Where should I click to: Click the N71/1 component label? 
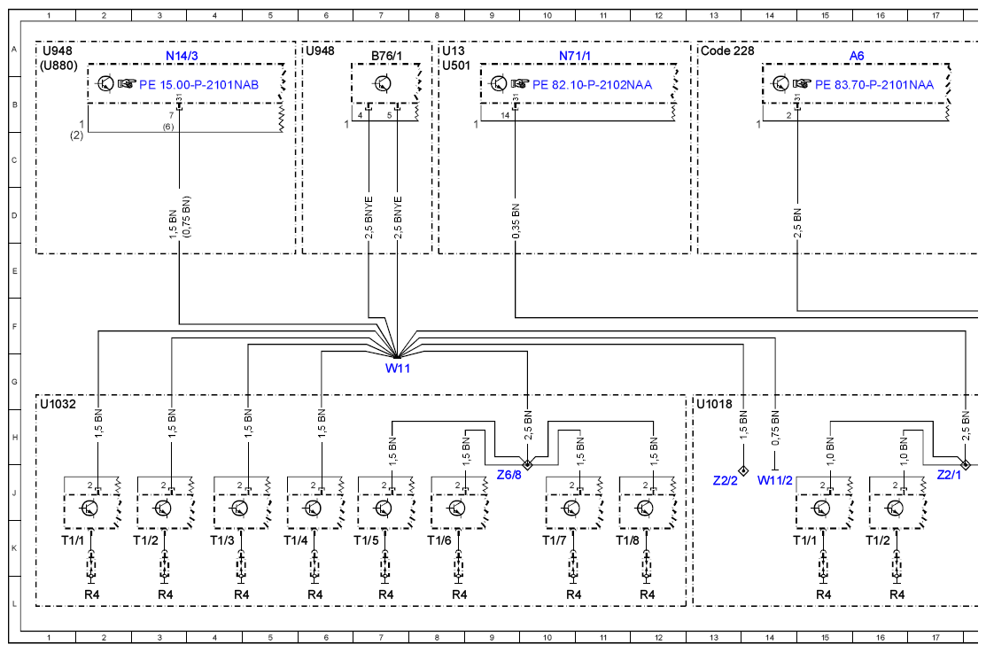click(575, 56)
